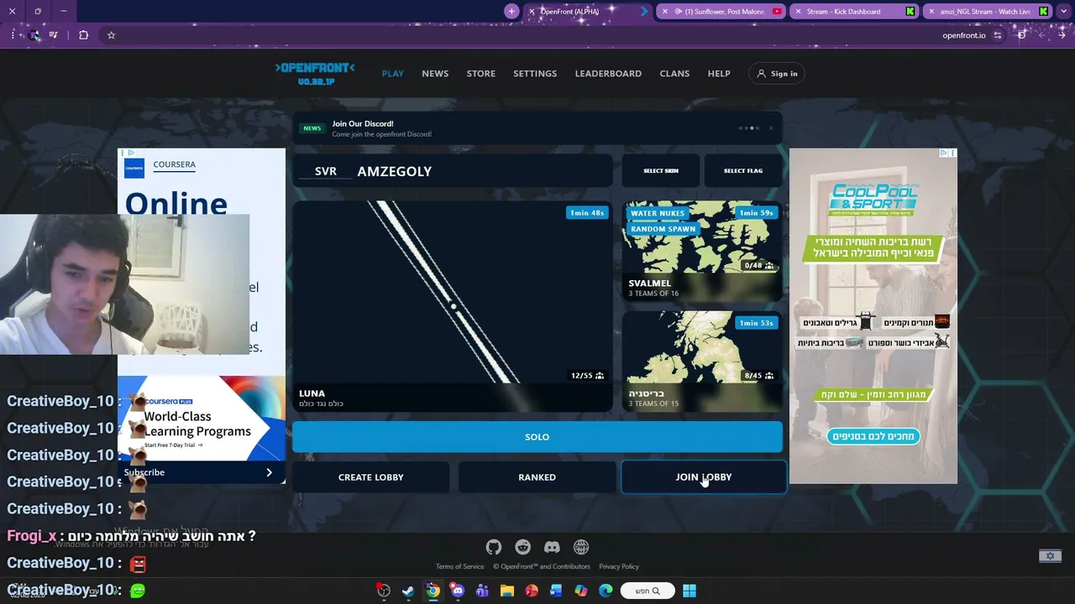Screen dimensions: 1075x604
Task: Switch to the Stream - Kick Dashboard tab
Action: (853, 12)
